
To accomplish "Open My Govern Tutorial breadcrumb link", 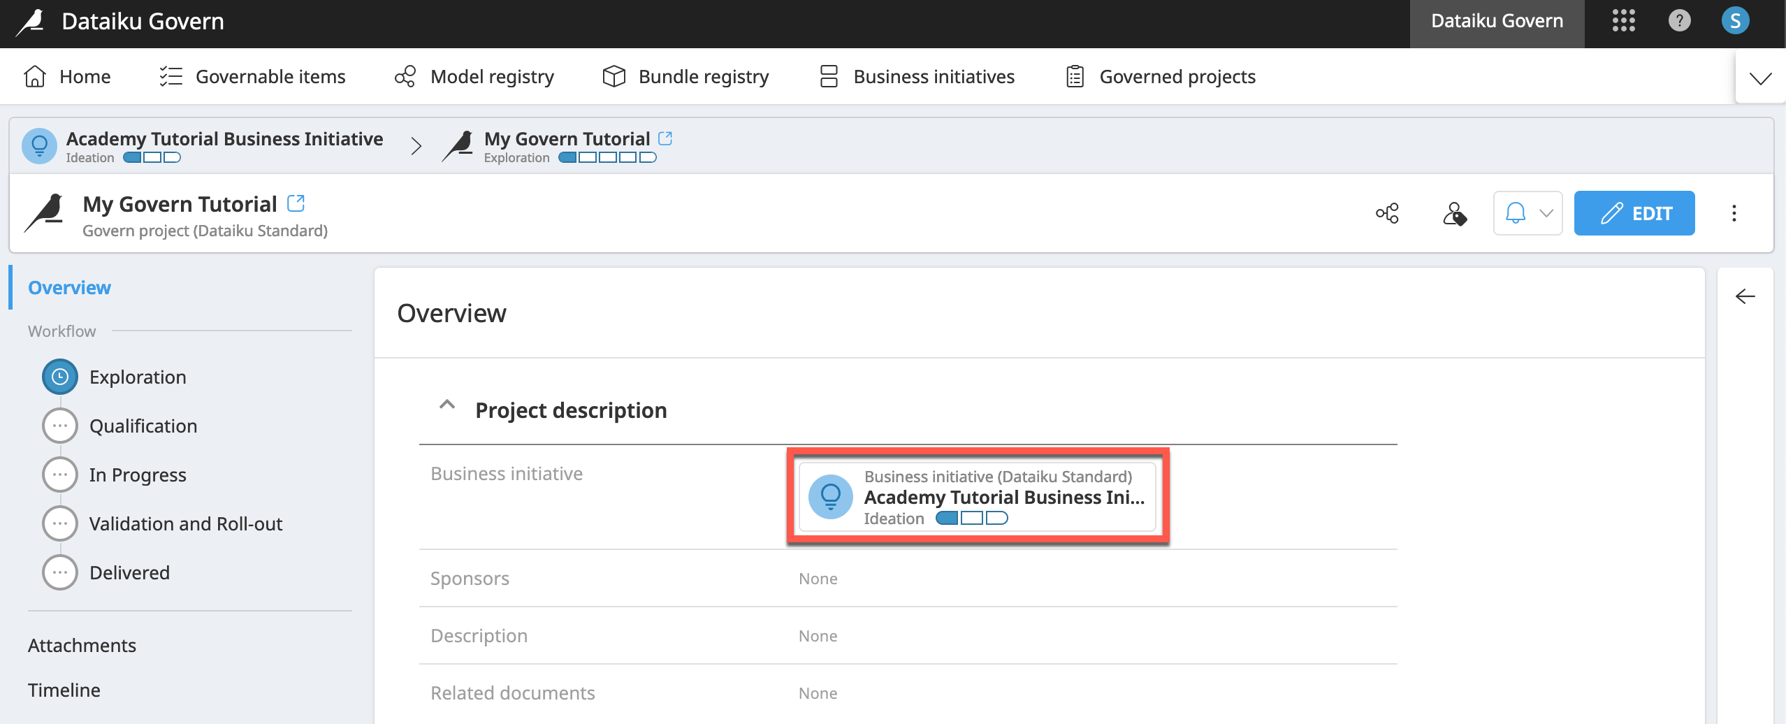I will (567, 138).
